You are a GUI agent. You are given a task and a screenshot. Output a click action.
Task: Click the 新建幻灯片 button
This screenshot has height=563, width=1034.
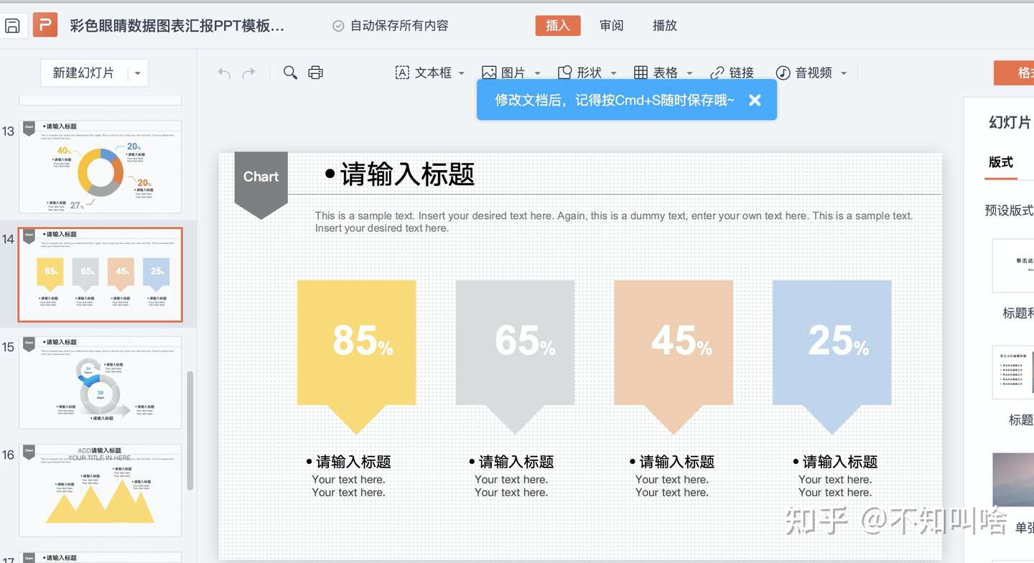(x=83, y=73)
